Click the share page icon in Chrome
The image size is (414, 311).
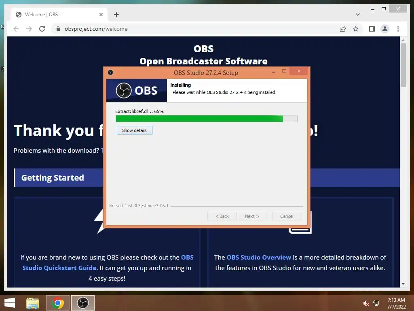coord(343,29)
